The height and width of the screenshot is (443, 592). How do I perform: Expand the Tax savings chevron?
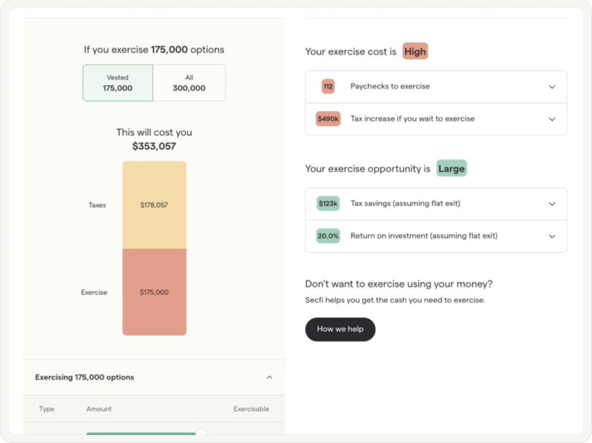click(552, 204)
